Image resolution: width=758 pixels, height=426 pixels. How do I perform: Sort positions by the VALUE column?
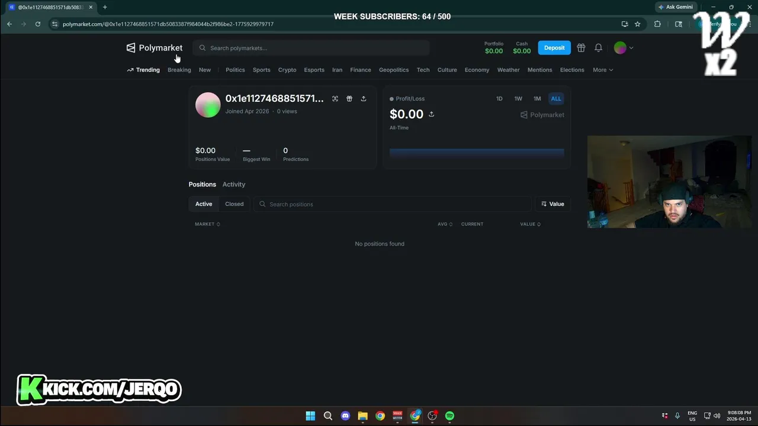(531, 224)
